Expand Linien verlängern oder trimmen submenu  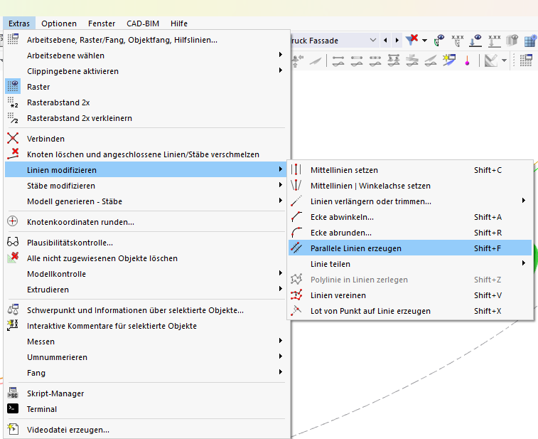pyautogui.click(x=410, y=201)
